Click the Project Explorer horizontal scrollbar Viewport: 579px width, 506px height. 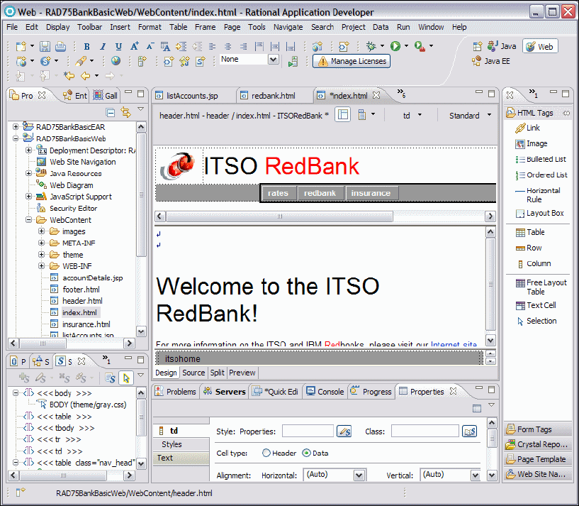tap(43, 343)
